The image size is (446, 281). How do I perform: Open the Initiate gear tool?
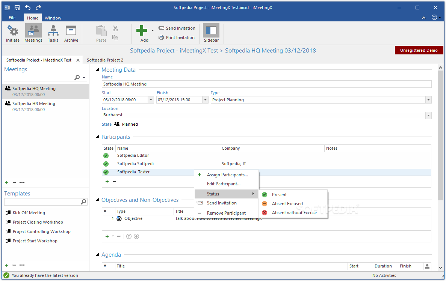pos(13,33)
